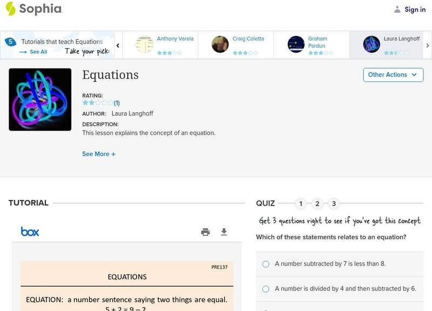Click the Equations lesson thumbnail image
The height and width of the screenshot is (311, 432).
(40, 99)
